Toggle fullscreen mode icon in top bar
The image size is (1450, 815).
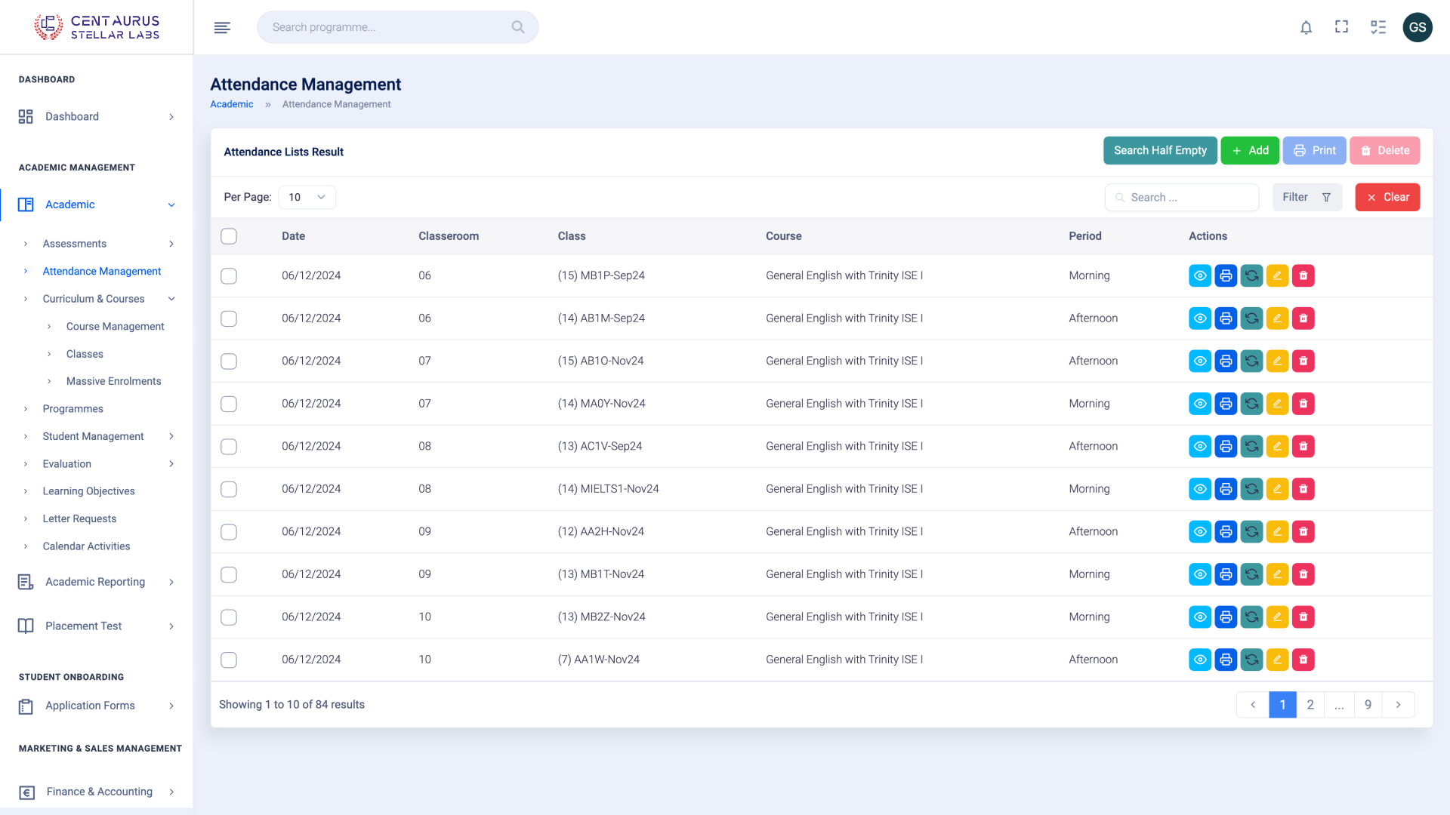1342,26
